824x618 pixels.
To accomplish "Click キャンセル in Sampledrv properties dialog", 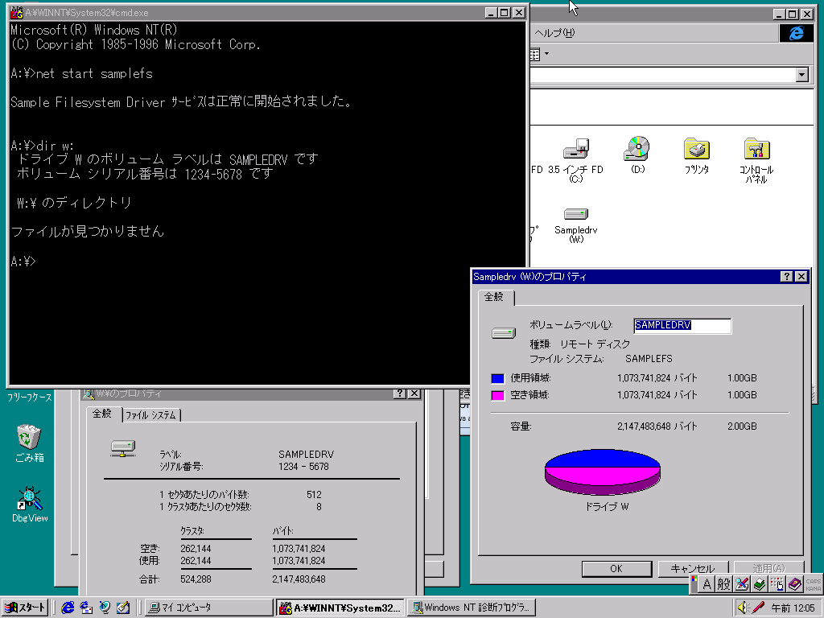I will [x=693, y=569].
